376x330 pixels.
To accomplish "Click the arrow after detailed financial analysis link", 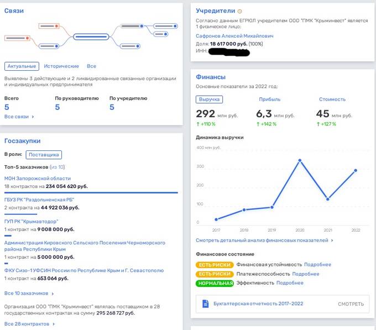I will pos(332,240).
